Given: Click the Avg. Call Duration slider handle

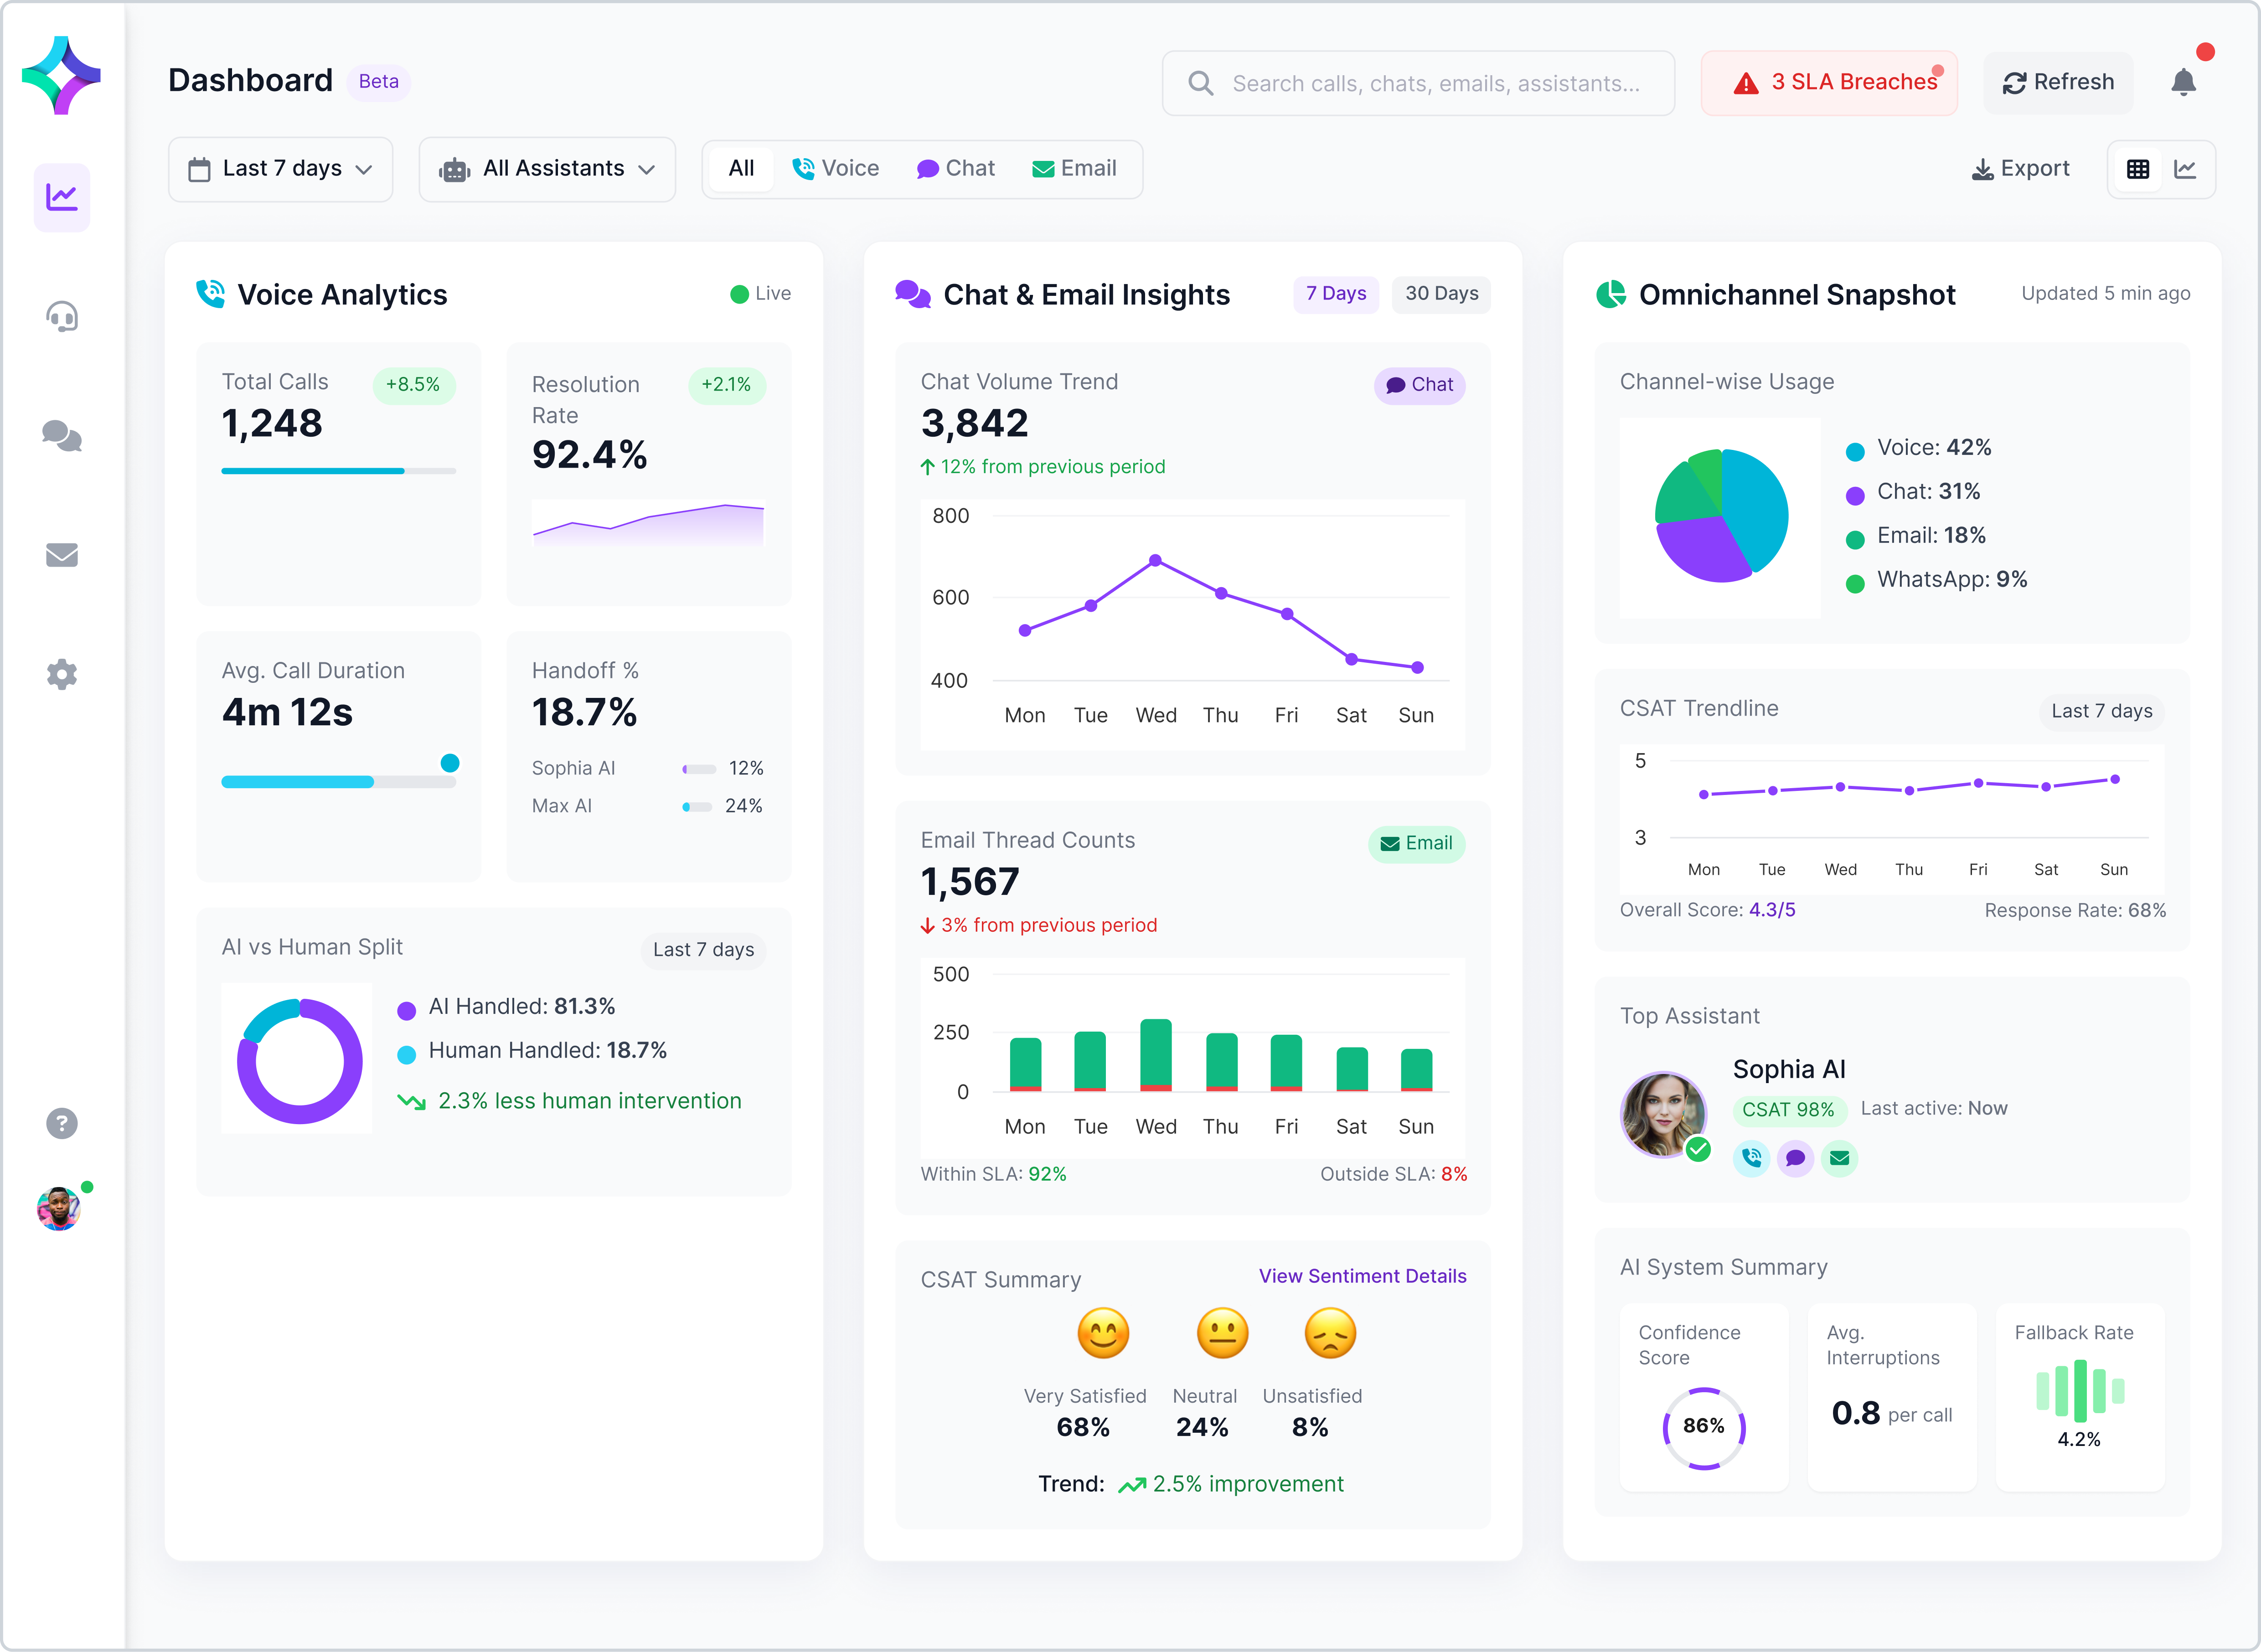Looking at the screenshot, I should click(450, 763).
